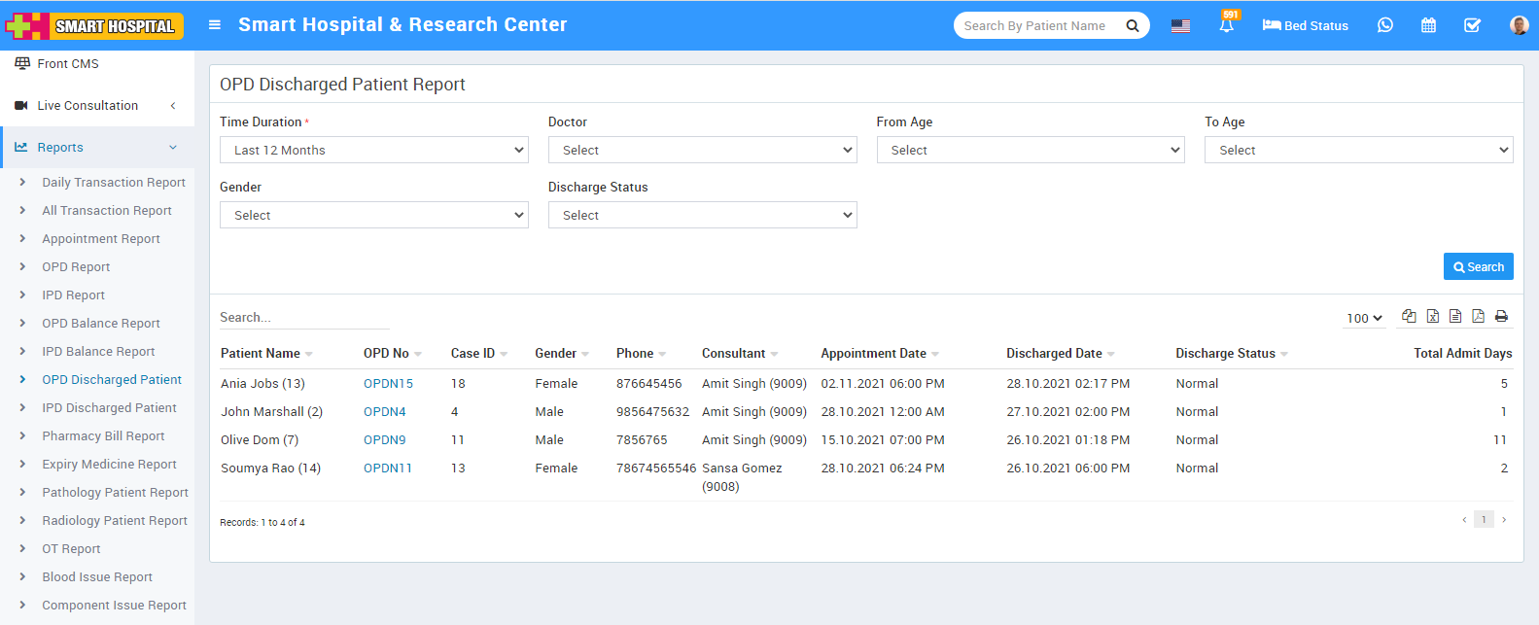
Task: Open Component Issue Report
Action: pos(114,606)
